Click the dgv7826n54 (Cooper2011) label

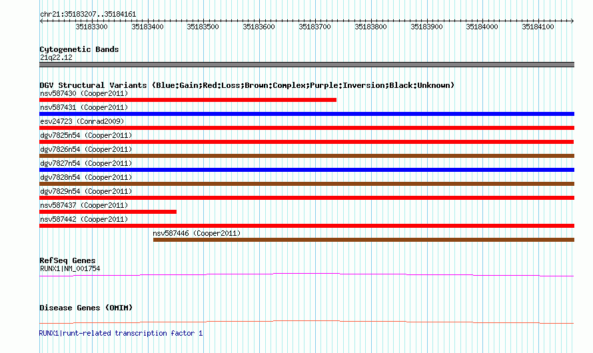tap(86, 149)
